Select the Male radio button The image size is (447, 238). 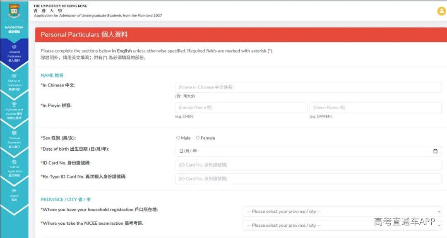tap(178, 138)
